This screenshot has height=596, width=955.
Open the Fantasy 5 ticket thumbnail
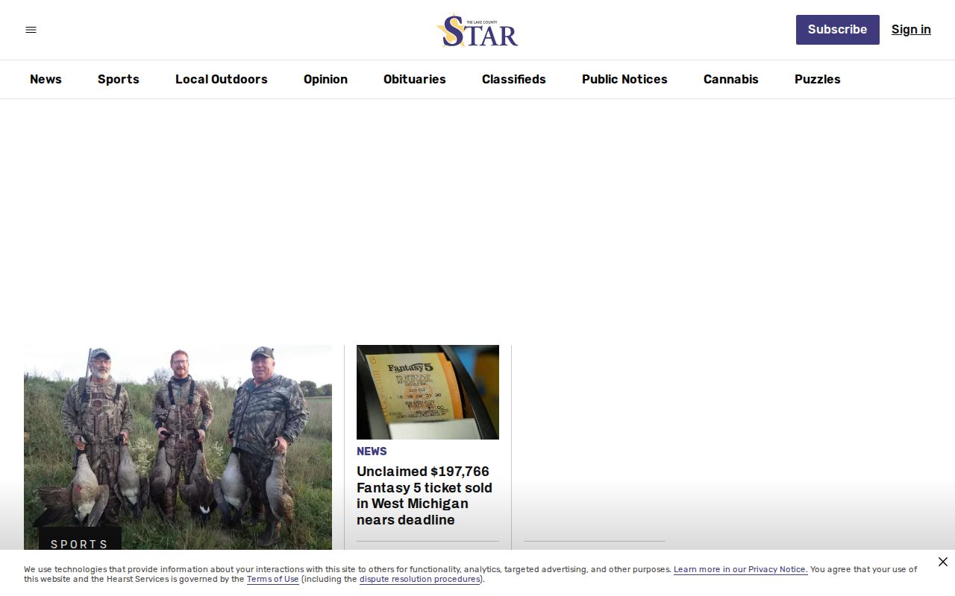[428, 392]
